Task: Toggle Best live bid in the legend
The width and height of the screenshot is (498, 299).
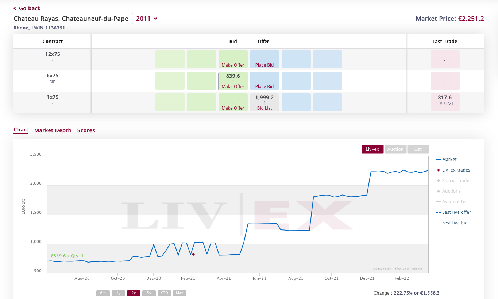Action: tap(452, 223)
